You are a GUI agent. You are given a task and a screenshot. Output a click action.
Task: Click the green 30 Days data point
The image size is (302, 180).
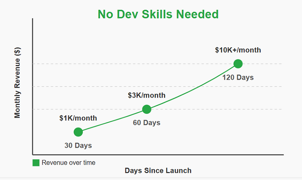[x=78, y=132]
